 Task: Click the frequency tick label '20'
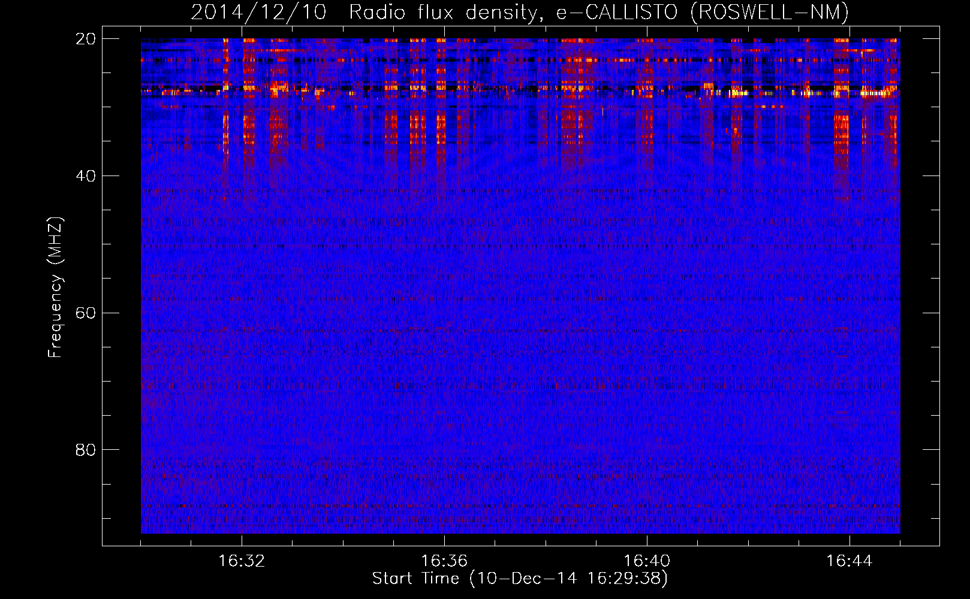tap(86, 39)
